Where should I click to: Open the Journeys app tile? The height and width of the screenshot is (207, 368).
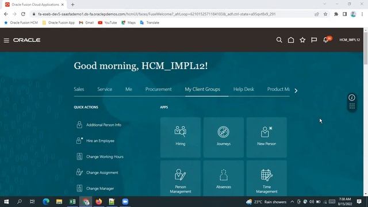click(224, 137)
